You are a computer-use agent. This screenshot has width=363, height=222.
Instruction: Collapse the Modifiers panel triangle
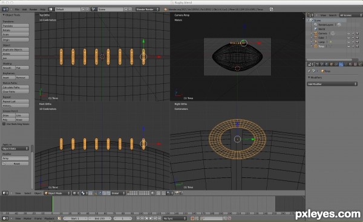click(x=309, y=78)
